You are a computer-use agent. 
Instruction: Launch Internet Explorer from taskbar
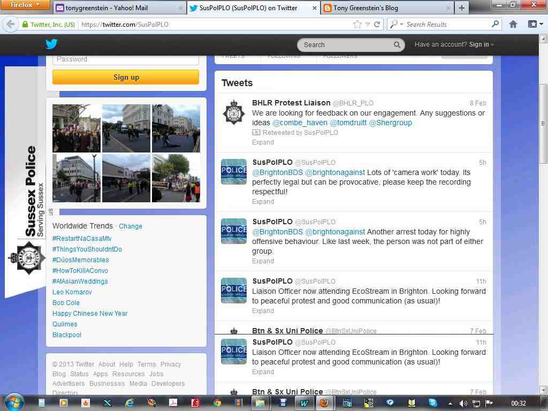[130, 403]
